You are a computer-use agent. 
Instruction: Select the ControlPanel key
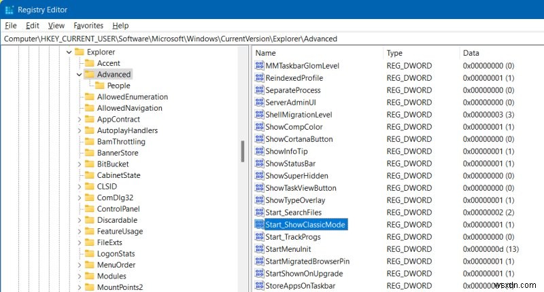(118, 209)
